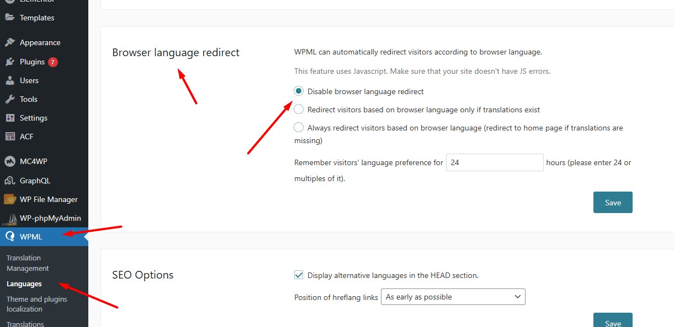Open the Appearance menu
This screenshot has height=327, width=674.
40,42
